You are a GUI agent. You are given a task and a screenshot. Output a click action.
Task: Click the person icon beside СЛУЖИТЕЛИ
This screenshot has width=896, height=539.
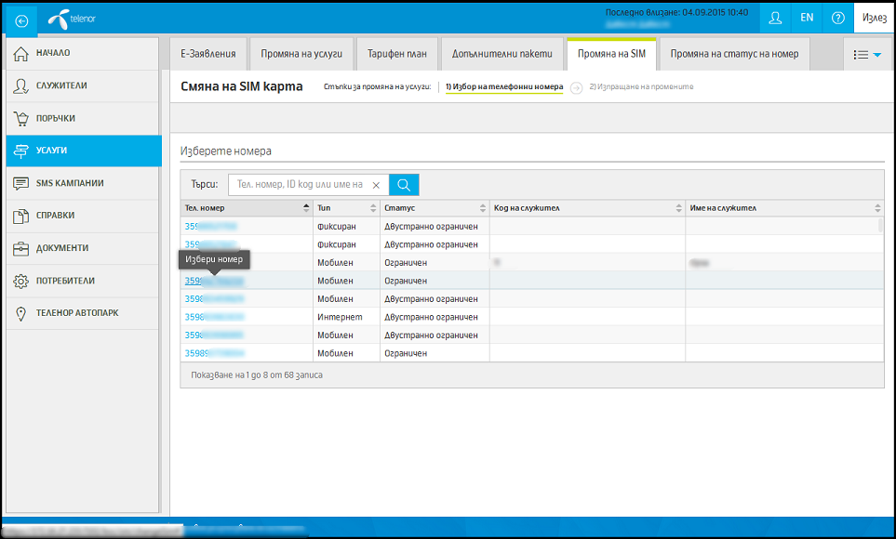[x=20, y=86]
